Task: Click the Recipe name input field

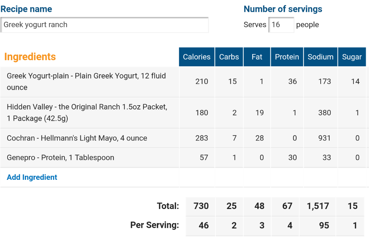Action: (x=105, y=25)
